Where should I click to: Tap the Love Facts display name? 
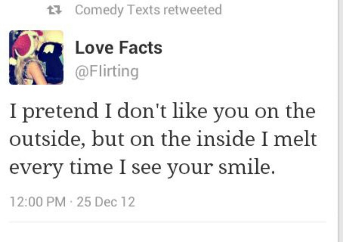pos(119,48)
